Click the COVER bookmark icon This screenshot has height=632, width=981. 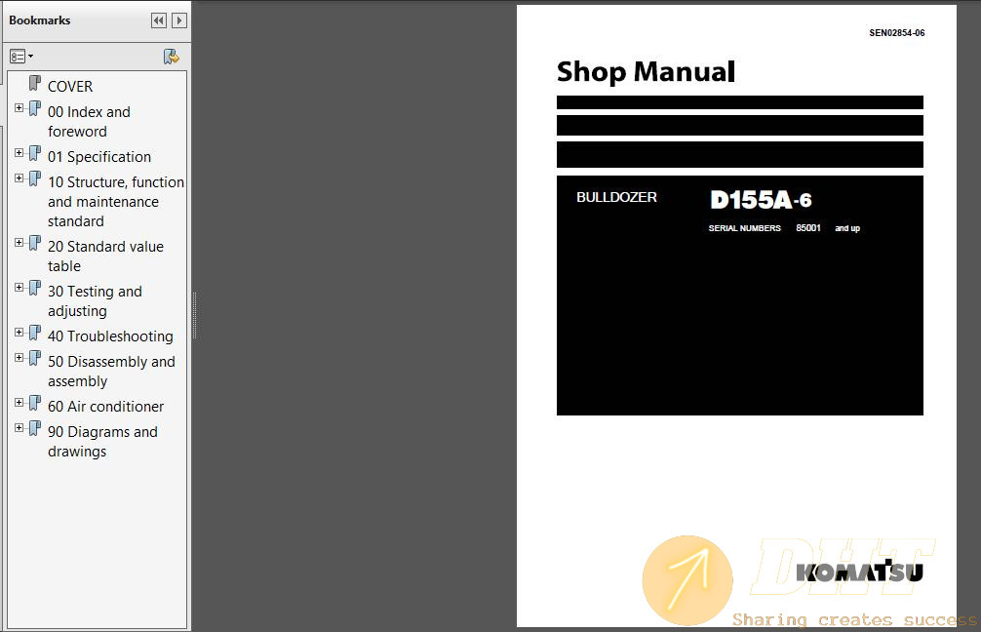click(x=35, y=83)
